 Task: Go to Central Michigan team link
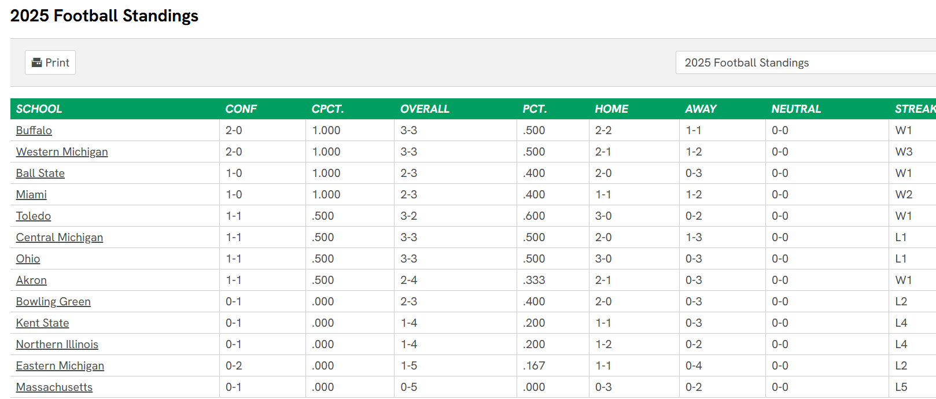click(x=60, y=237)
